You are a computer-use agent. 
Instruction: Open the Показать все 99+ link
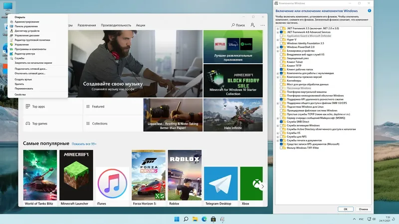[x=84, y=144]
